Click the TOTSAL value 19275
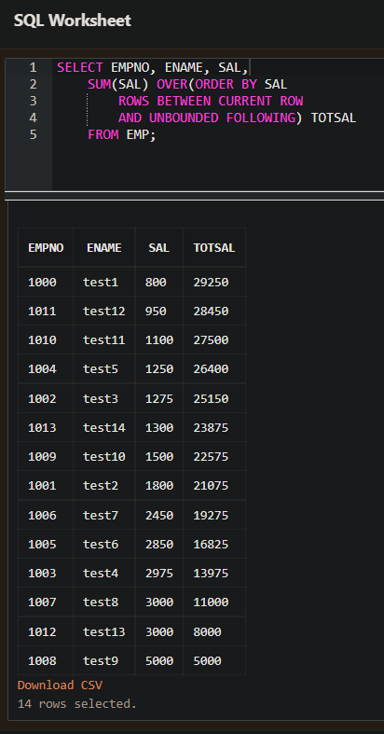The width and height of the screenshot is (384, 734). pos(214,515)
